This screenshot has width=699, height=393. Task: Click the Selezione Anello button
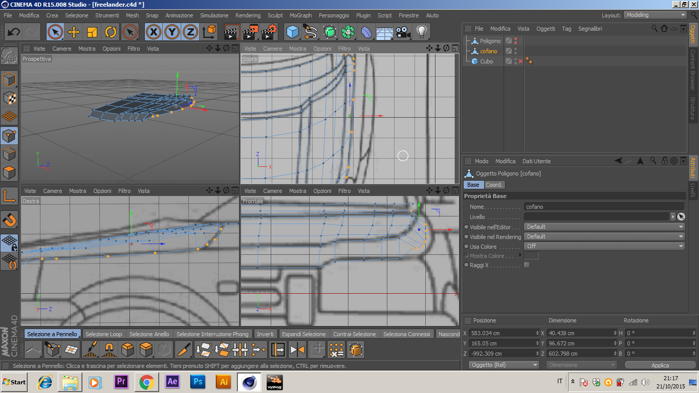(149, 334)
